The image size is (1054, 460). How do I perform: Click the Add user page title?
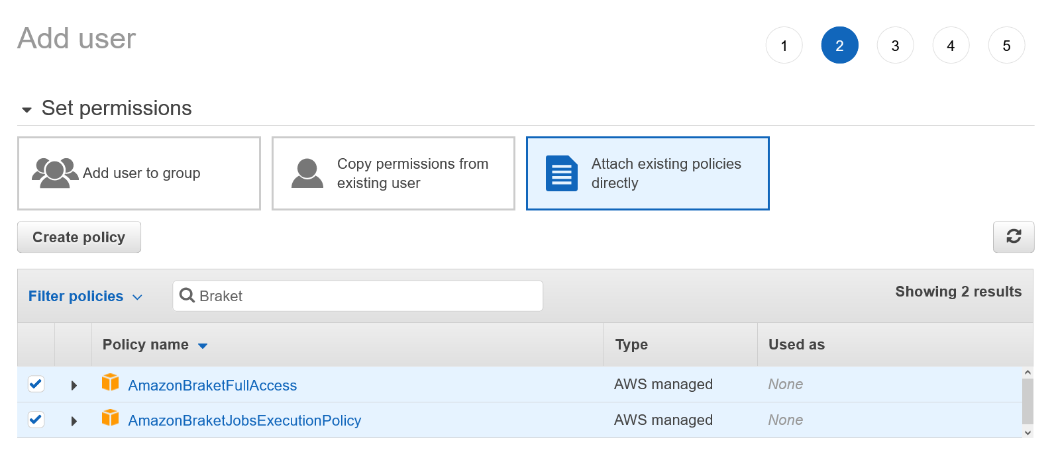coord(77,38)
